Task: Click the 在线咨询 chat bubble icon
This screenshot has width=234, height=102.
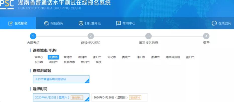Action: 214,23
